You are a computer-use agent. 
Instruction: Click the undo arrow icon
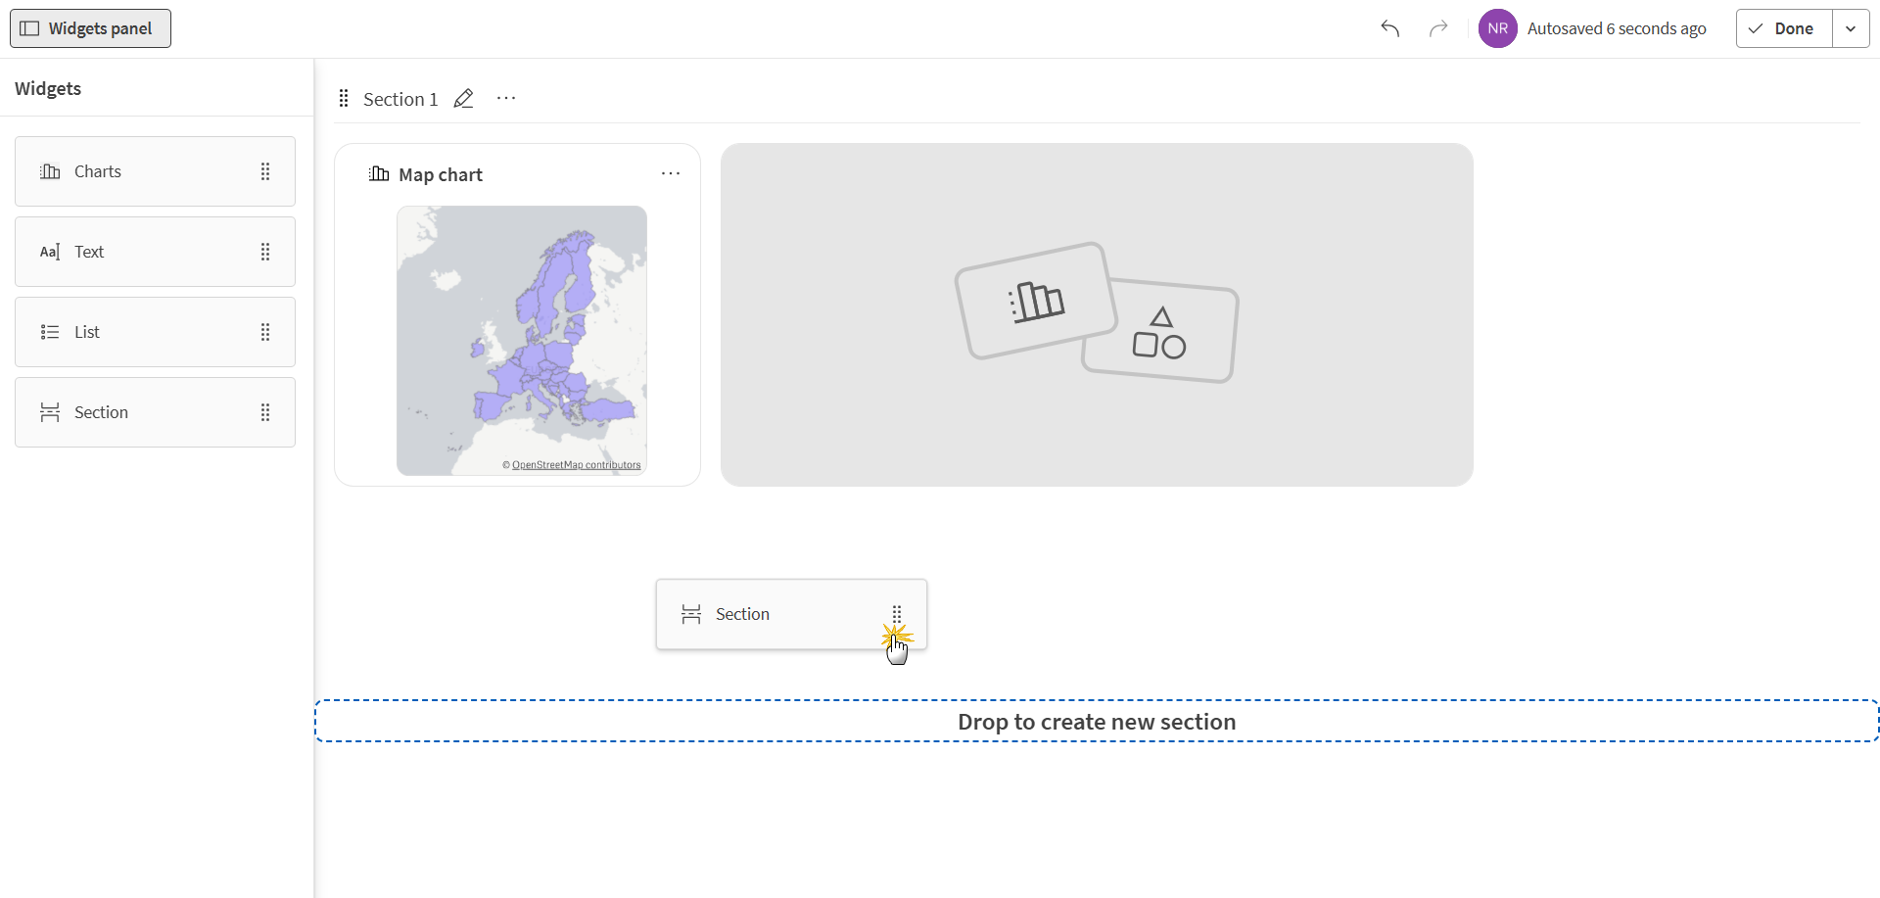[1389, 28]
